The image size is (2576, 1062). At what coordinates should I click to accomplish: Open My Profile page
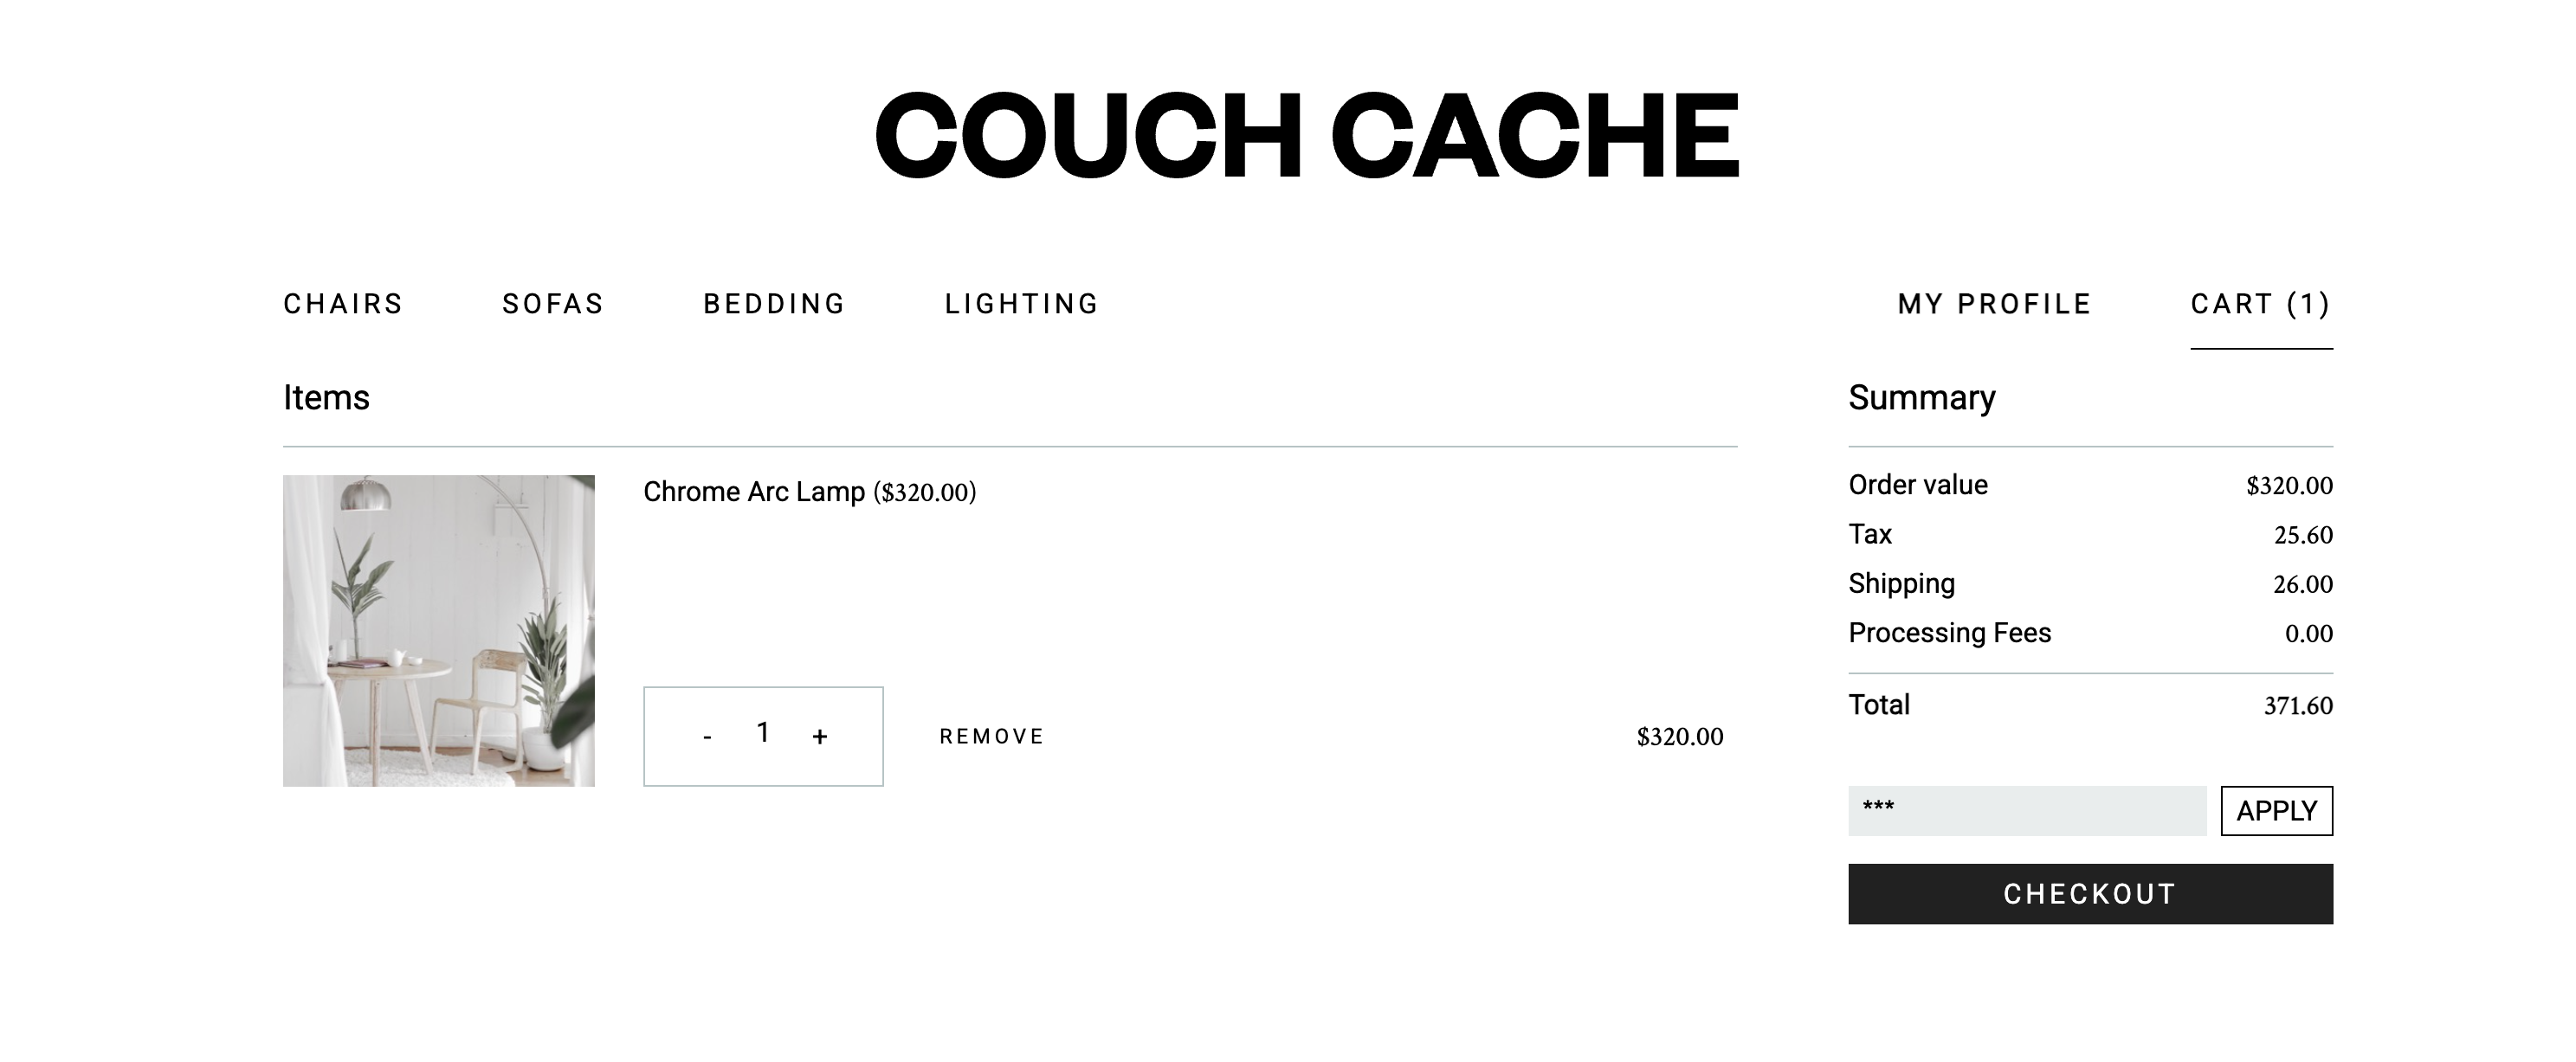pyautogui.click(x=1994, y=304)
